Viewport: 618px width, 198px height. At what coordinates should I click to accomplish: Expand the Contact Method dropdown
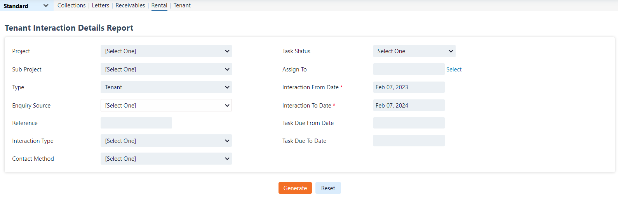[166, 159]
